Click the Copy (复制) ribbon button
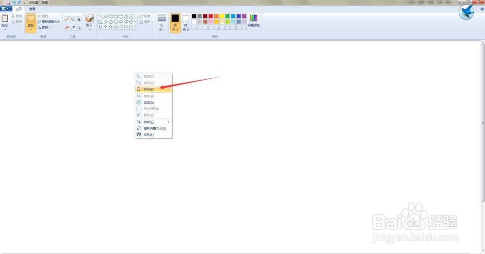Viewport: 485px width, 254px height. (16, 22)
